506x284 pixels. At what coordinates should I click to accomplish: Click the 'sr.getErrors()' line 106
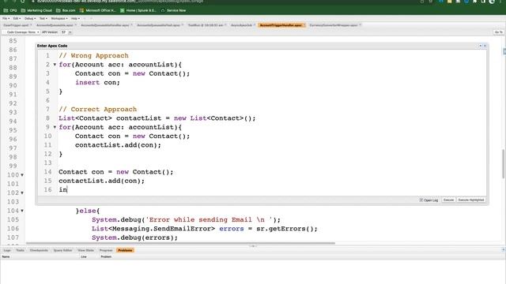pyautogui.click(x=205, y=229)
